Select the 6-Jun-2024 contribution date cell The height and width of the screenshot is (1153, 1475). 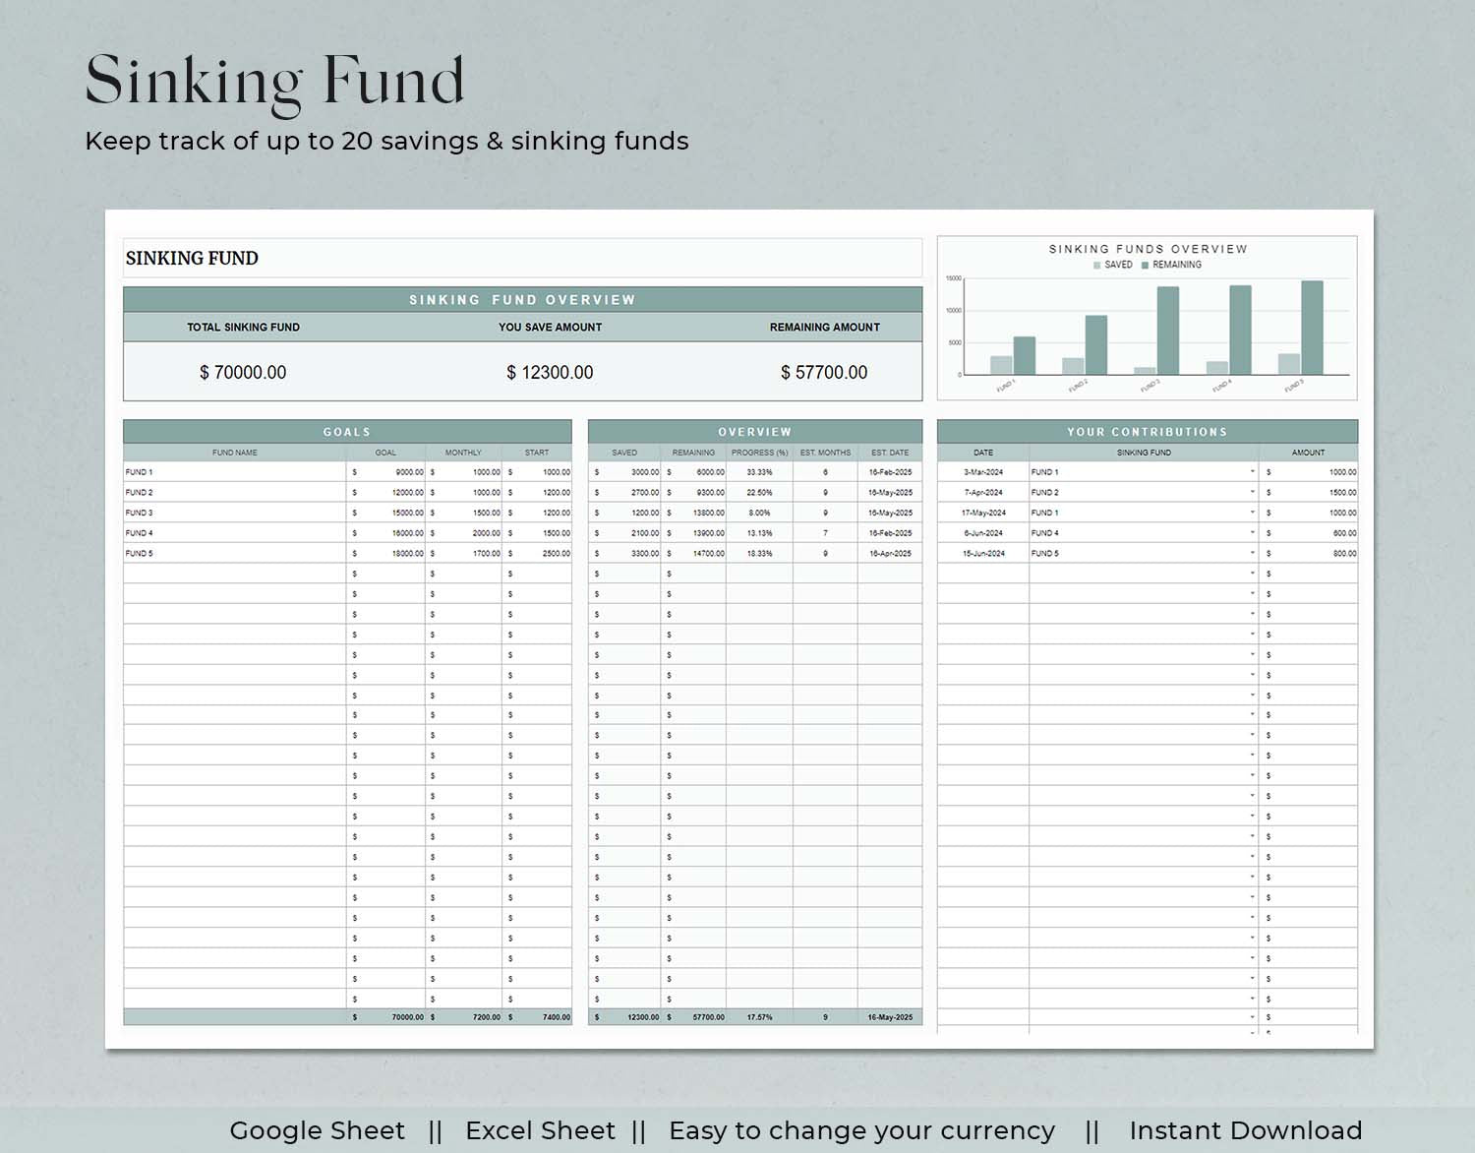pyautogui.click(x=983, y=533)
